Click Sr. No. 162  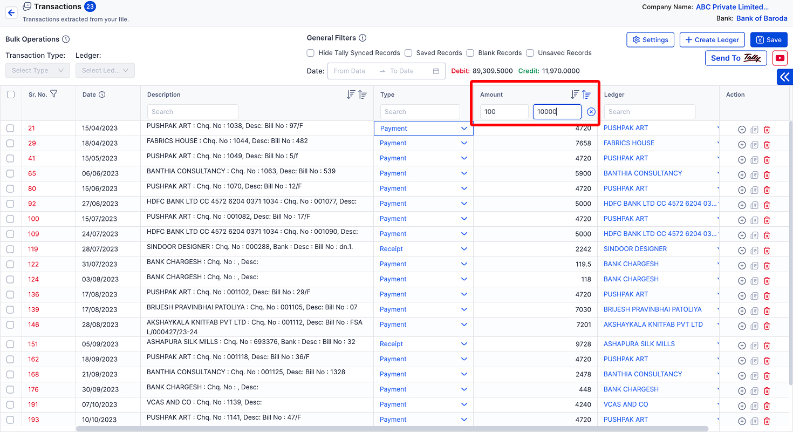[33, 359]
